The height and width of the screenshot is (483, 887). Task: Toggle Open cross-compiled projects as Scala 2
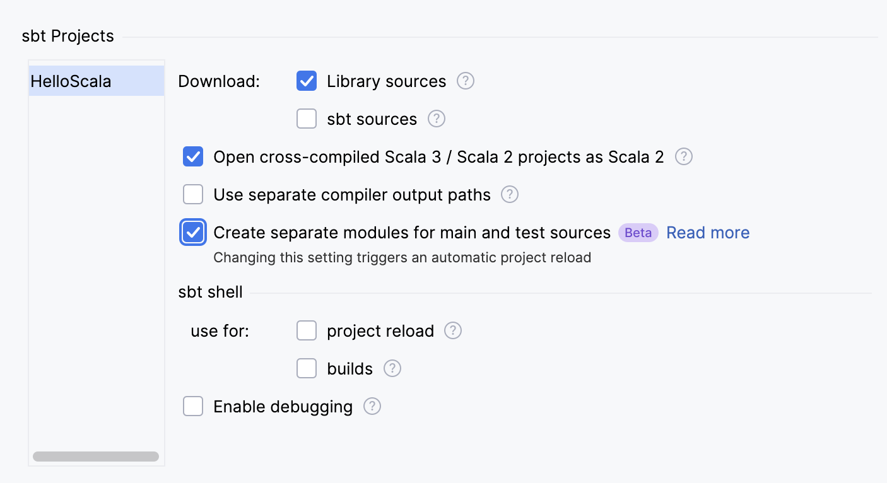(193, 157)
